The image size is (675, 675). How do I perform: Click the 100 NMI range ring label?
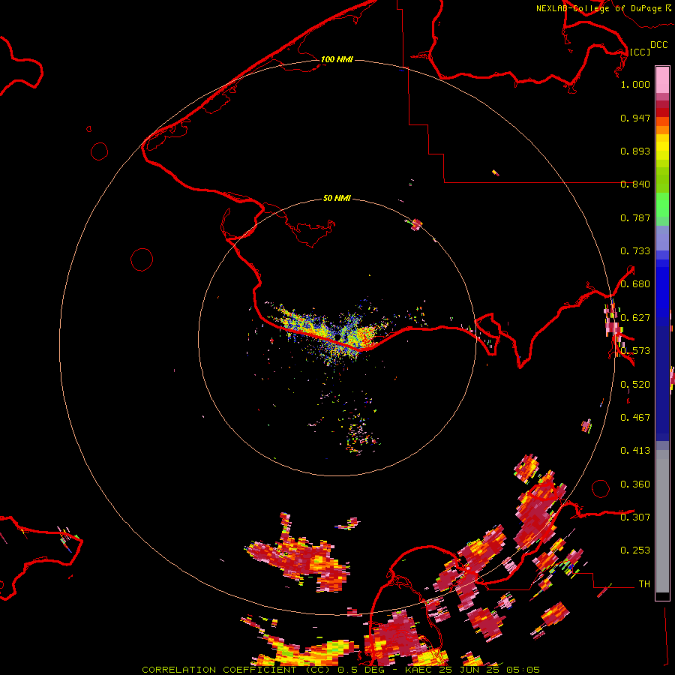click(x=337, y=59)
